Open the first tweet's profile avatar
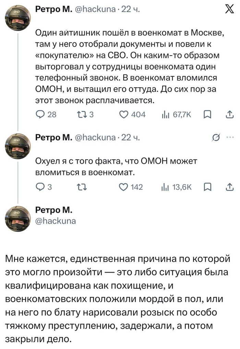The image size is (240, 349). point(18,18)
